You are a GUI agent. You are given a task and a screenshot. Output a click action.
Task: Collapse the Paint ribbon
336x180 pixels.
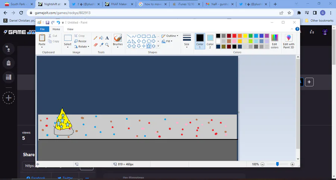292,29
